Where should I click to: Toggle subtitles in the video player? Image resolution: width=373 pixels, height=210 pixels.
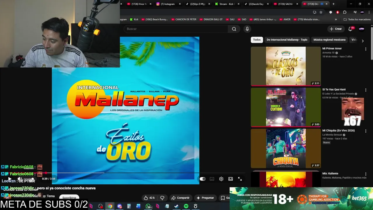pos(212,179)
